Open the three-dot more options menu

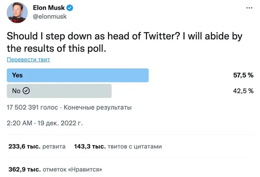[x=249, y=8]
